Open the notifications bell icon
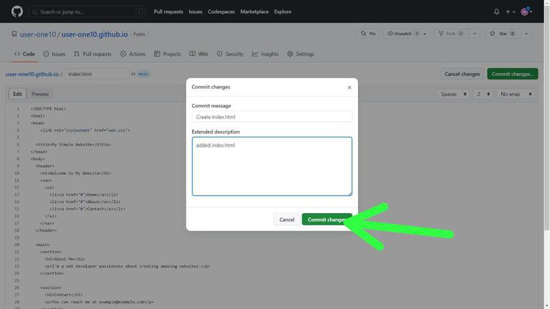Screen dimensions: 550x309 [x=496, y=11]
